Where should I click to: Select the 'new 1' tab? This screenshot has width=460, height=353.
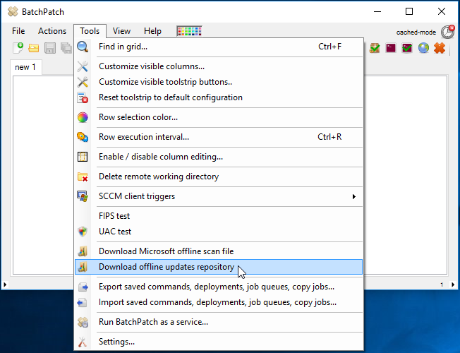coord(25,67)
